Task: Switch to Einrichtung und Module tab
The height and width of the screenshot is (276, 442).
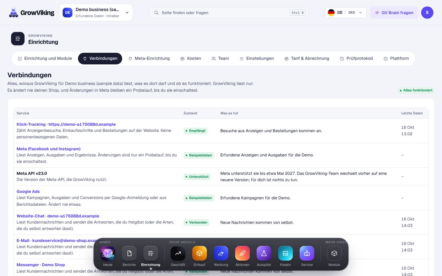Action: (x=45, y=59)
